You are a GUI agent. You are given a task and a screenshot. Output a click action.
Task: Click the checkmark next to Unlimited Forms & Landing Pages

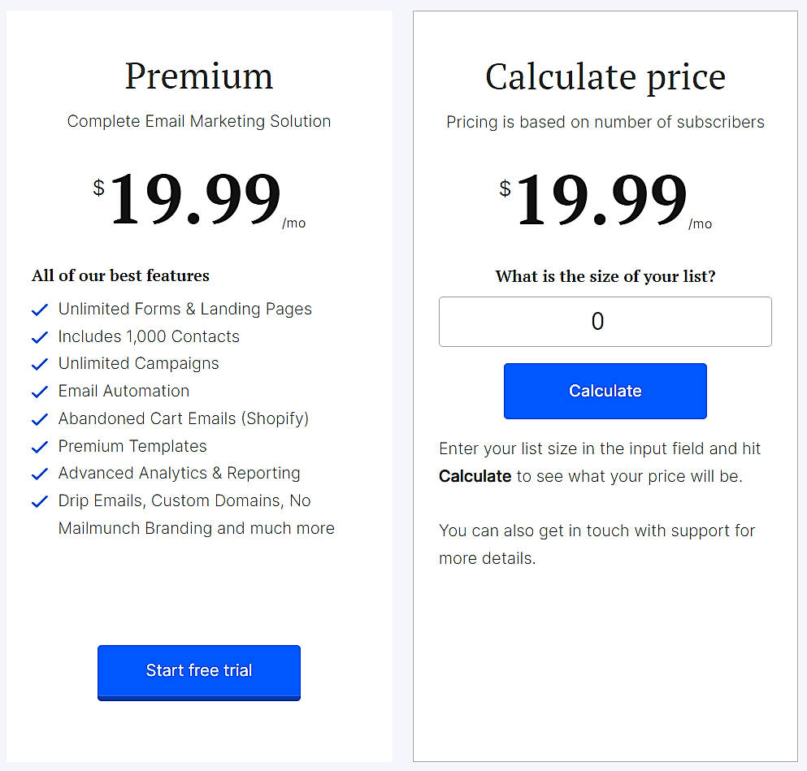pos(39,310)
